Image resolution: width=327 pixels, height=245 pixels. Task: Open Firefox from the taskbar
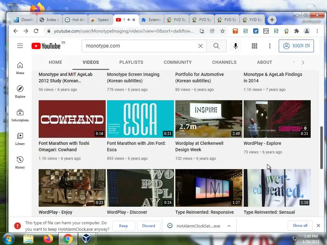click(x=48, y=239)
